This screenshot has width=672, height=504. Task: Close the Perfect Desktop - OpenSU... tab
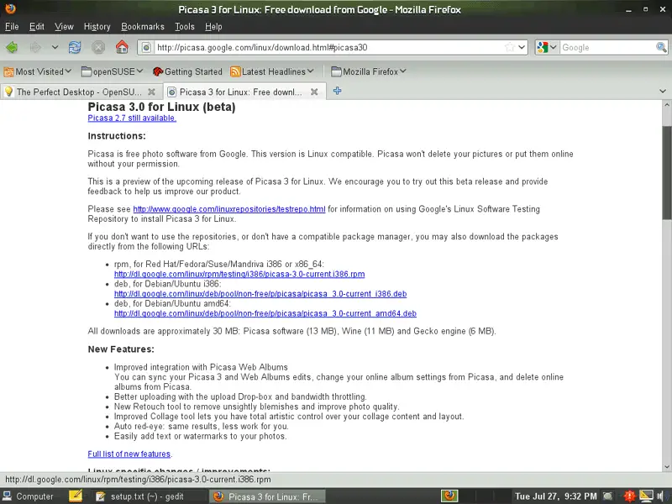[151, 92]
